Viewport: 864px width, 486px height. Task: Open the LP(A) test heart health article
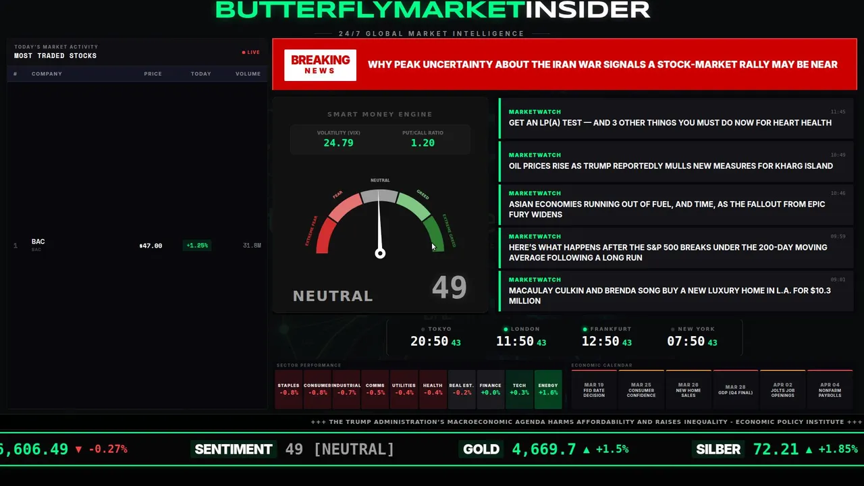coord(676,117)
